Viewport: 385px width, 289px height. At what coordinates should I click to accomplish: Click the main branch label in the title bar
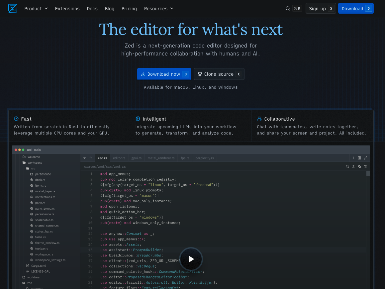pyautogui.click(x=37, y=150)
